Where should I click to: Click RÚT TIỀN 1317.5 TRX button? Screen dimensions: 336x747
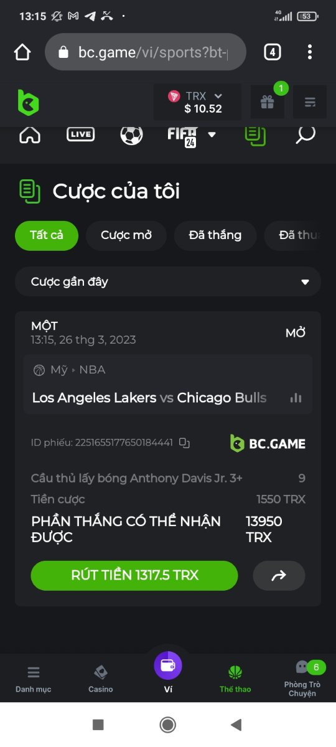click(134, 576)
